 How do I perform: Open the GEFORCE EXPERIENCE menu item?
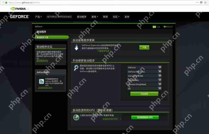[x=59, y=17]
